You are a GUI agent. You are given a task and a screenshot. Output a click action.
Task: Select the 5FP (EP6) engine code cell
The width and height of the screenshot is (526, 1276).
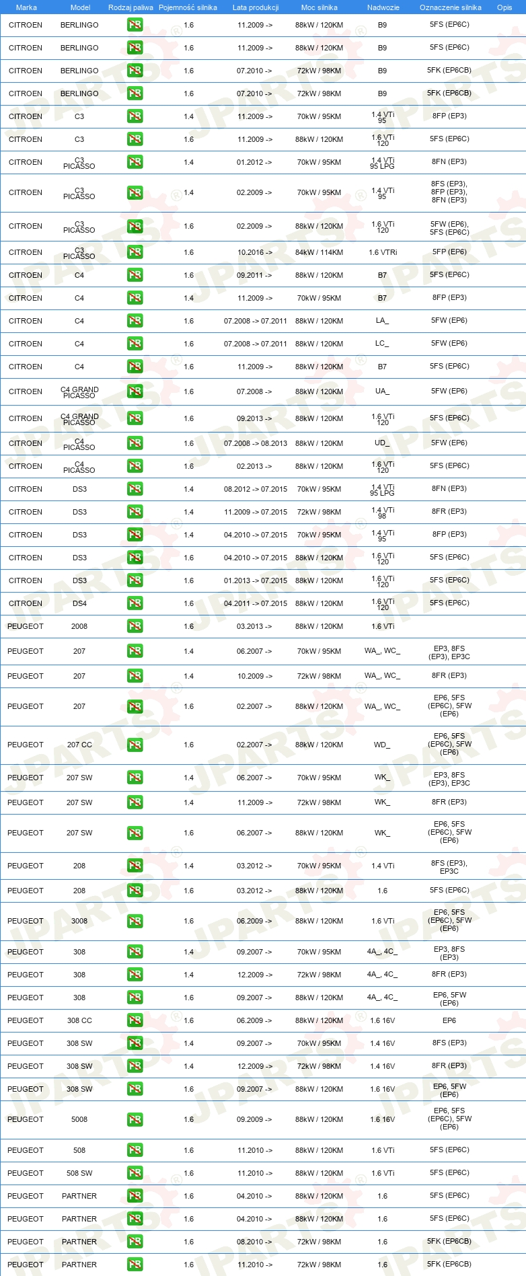click(449, 252)
